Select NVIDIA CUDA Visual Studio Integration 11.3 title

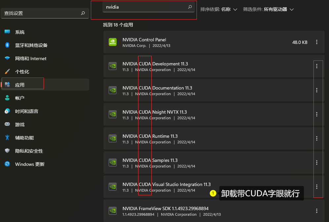[x=166, y=184]
